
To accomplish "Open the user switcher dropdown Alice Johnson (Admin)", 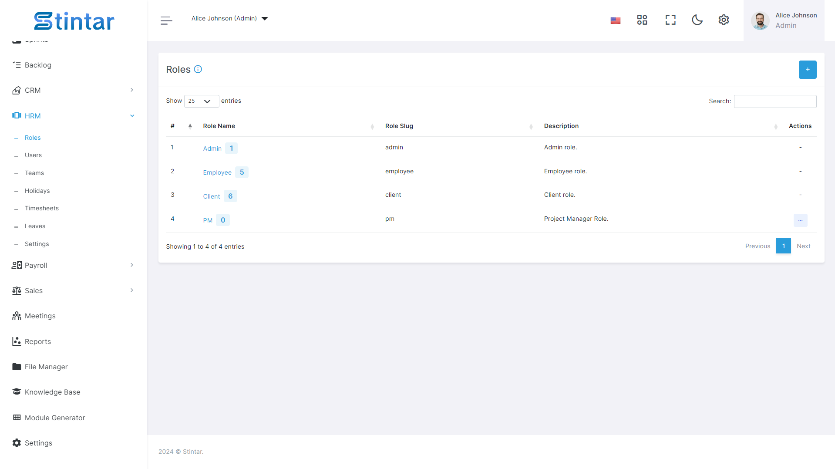I will click(x=229, y=18).
